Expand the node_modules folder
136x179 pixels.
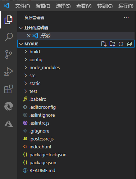click(x=26, y=67)
